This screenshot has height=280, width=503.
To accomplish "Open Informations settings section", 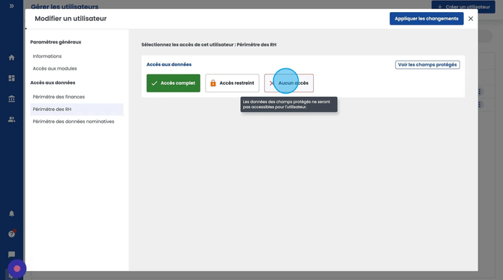I will click(47, 56).
